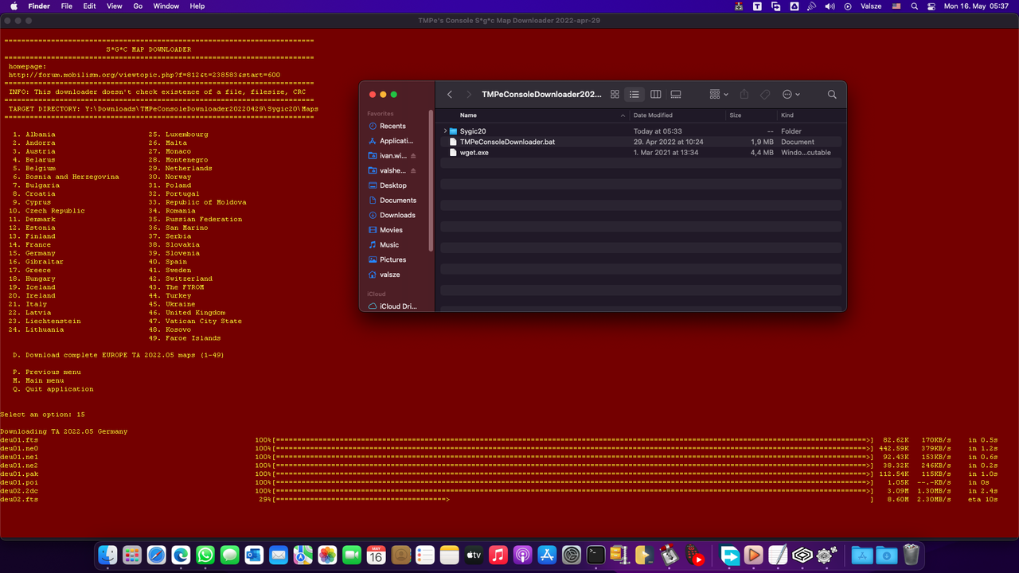The image size is (1019, 573).
Task: Open Photos from the Dock
Action: (327, 555)
